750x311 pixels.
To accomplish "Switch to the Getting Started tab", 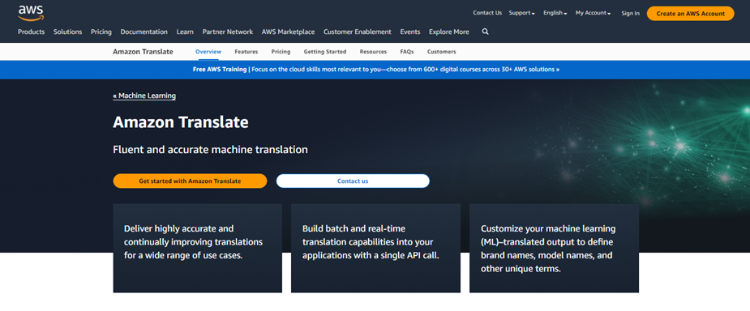I will coord(325,52).
